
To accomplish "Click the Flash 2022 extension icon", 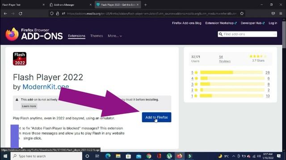I will 20,59.
